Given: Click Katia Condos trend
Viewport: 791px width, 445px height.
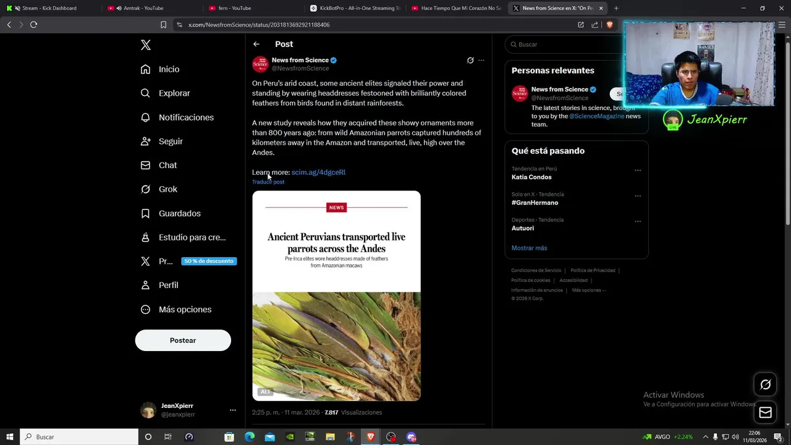Looking at the screenshot, I should (x=531, y=177).
